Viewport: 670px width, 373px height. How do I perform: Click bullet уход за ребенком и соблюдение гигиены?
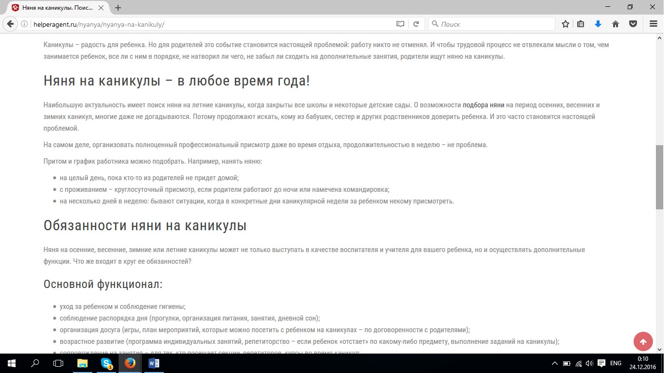tap(122, 307)
